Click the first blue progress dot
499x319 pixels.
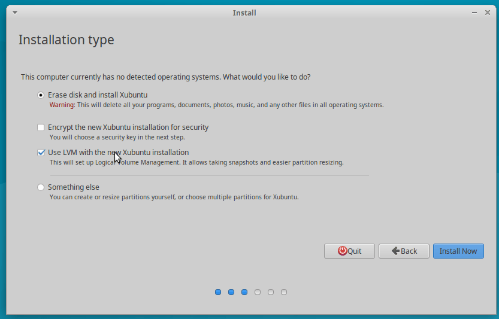[x=218, y=292]
